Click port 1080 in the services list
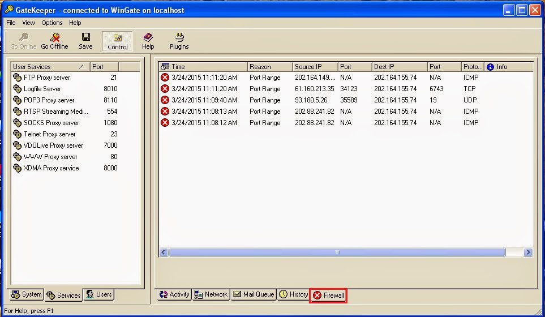 [110, 123]
